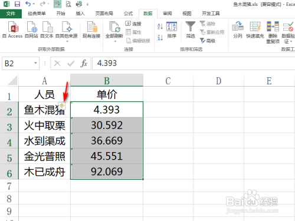Click Clear filter (清除)

click(208, 24)
